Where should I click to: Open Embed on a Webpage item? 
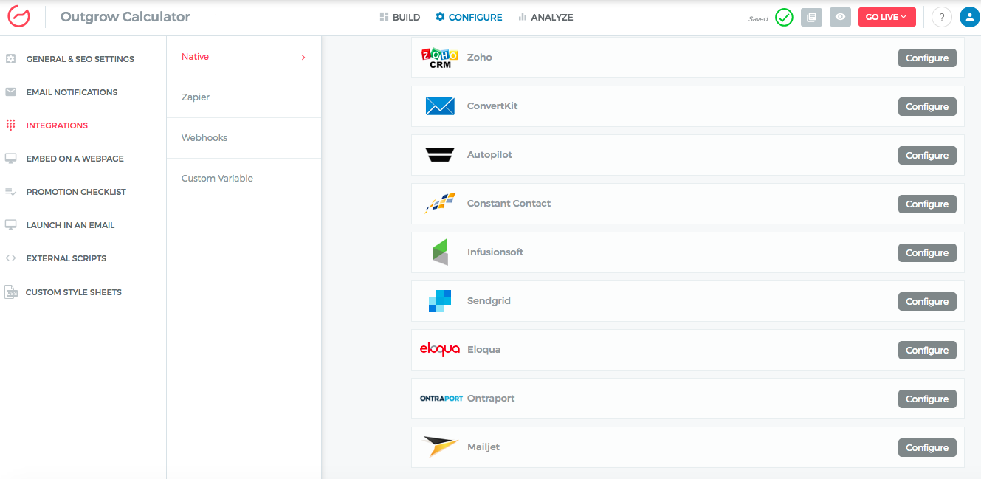tap(75, 159)
